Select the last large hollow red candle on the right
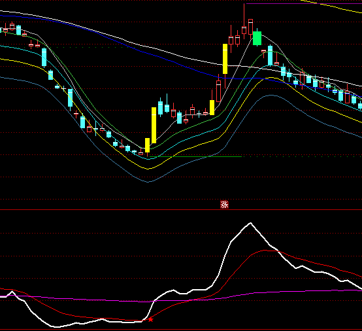The width and height of the screenshot is (362, 331). 347,97
